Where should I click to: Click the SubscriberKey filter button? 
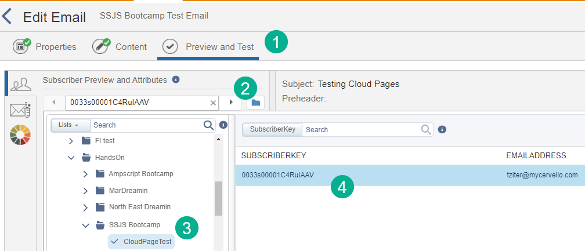click(272, 130)
